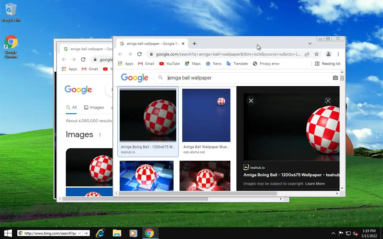Reload page in front Chrome window
This screenshot has height=239, width=383.
point(139,54)
